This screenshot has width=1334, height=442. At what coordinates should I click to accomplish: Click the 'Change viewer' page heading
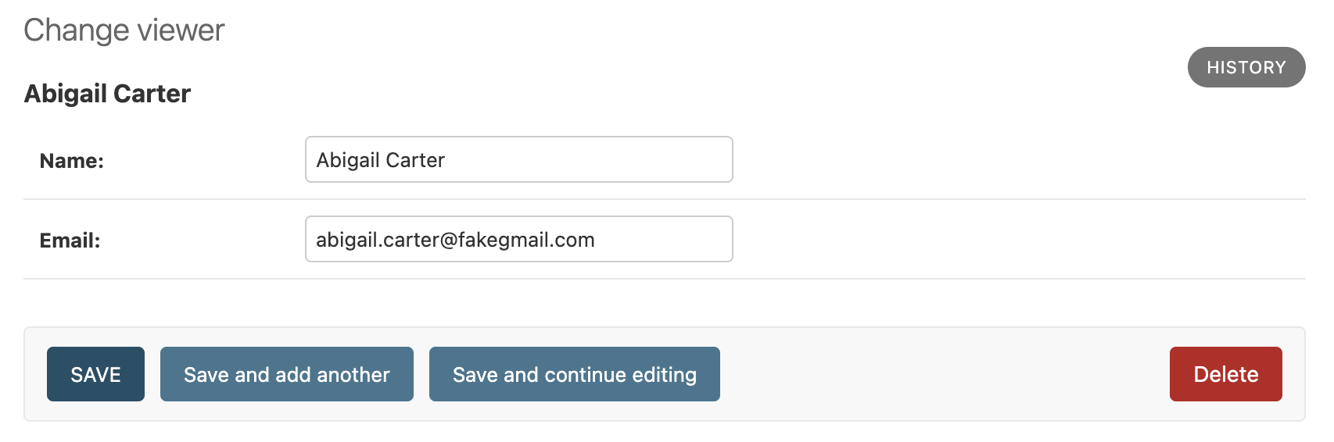[124, 30]
